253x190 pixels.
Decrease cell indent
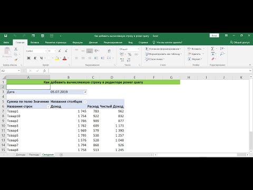coord(96,58)
